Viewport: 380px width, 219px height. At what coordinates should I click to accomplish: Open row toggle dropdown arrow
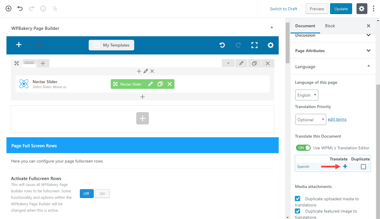click(x=228, y=63)
